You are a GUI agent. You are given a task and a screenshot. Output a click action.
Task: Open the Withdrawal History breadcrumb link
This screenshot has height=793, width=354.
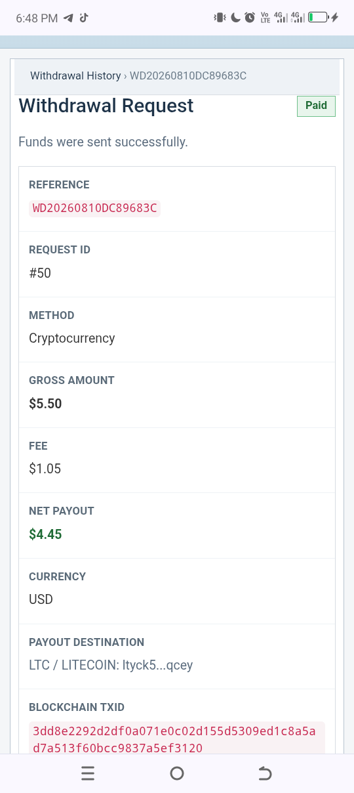75,75
